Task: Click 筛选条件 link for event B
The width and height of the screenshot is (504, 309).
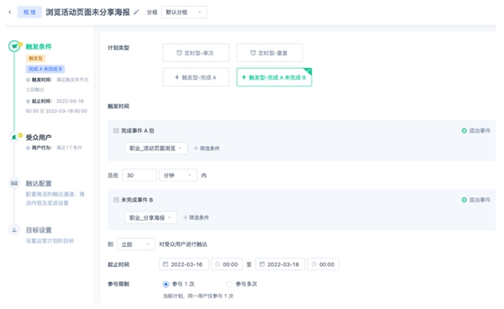Action: pos(196,217)
